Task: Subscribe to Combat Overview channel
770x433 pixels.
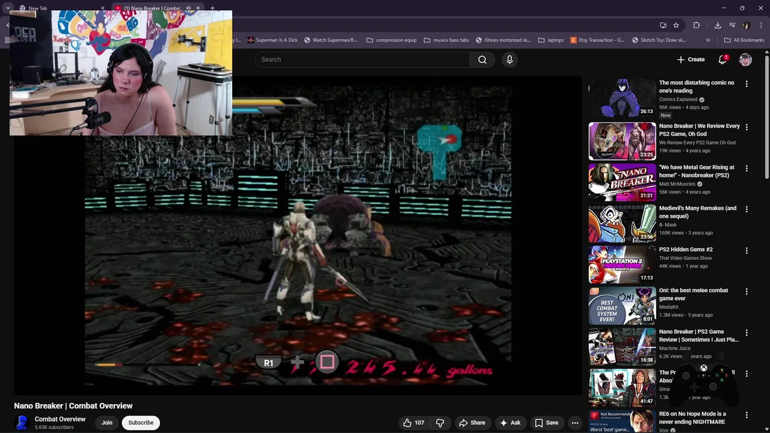Action: 141,423
